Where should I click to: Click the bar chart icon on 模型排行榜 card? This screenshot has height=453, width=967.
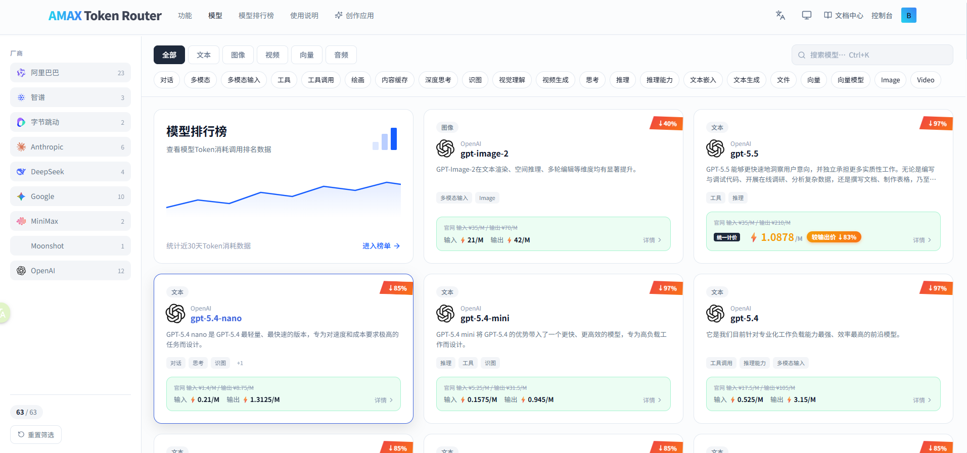point(385,139)
